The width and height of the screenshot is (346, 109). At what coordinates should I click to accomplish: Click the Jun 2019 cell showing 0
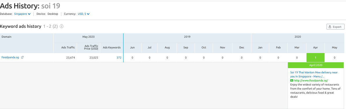[132, 58]
